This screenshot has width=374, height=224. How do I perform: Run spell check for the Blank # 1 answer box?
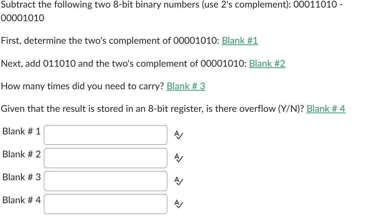[179, 135]
